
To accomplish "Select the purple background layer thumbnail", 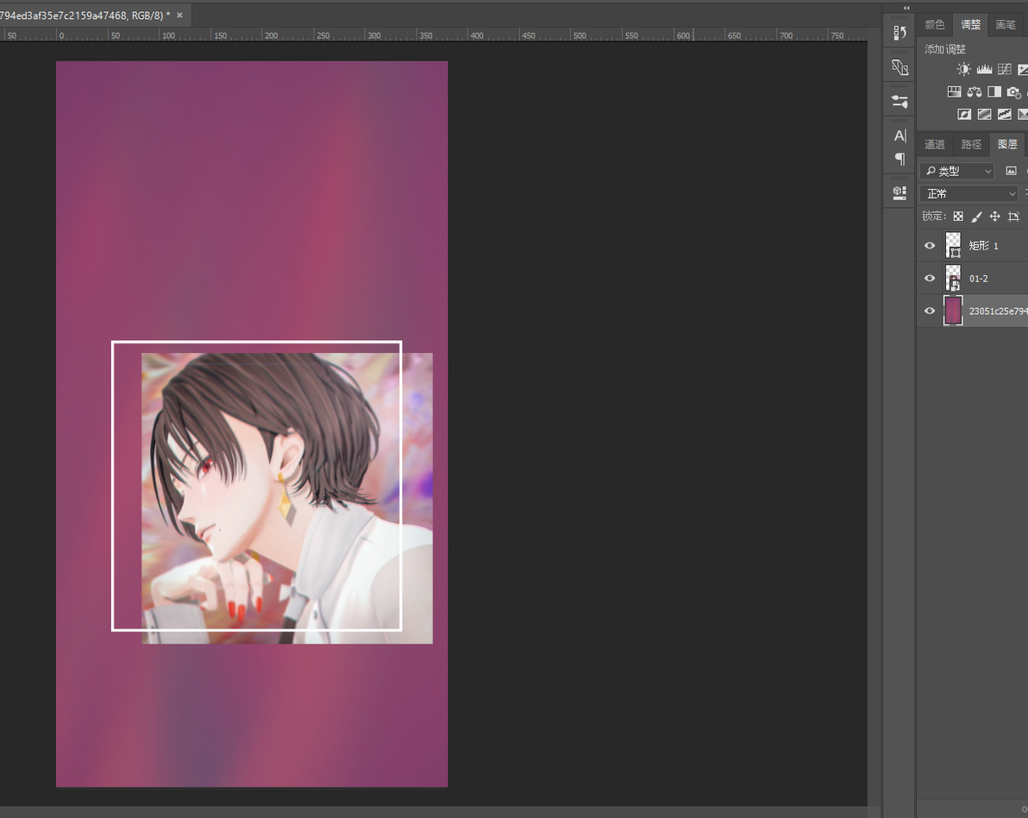I will (953, 311).
